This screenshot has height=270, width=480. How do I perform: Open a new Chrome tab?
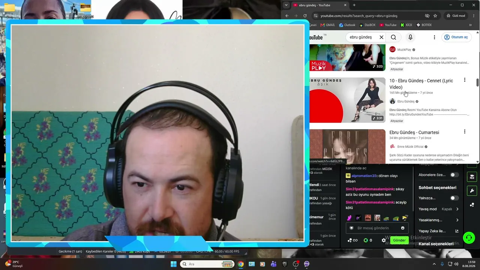[x=354, y=5]
